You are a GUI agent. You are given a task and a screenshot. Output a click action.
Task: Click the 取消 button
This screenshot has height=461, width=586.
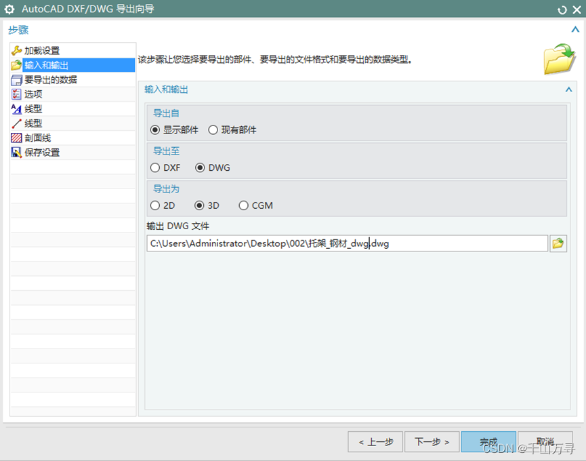[545, 442]
